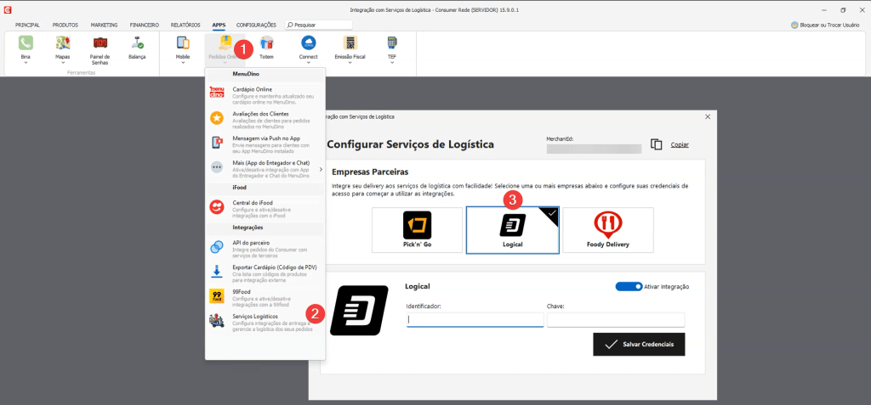
Task: Click the Bina phone icon
Action: (26, 42)
